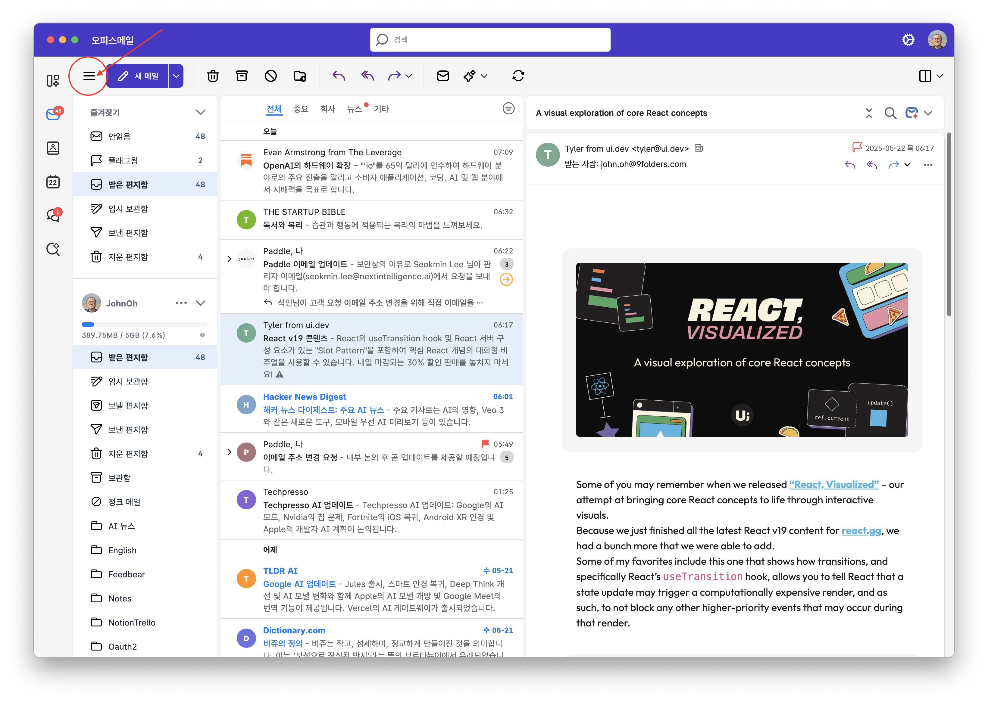Viewport: 988px width, 702px height.
Task: Click the toolbar Reply arrow icon
Action: coord(339,76)
